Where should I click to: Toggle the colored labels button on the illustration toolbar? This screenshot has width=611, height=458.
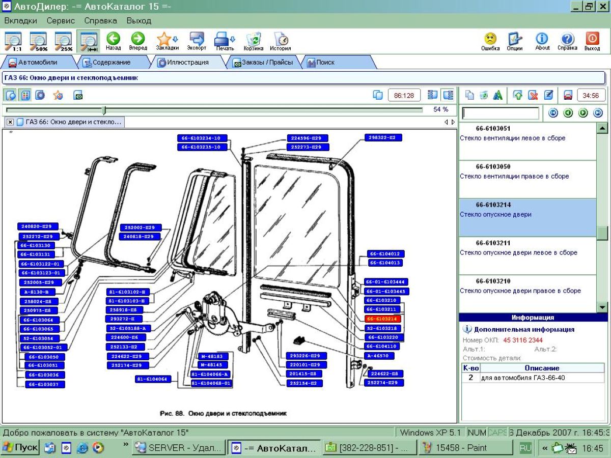click(25, 95)
